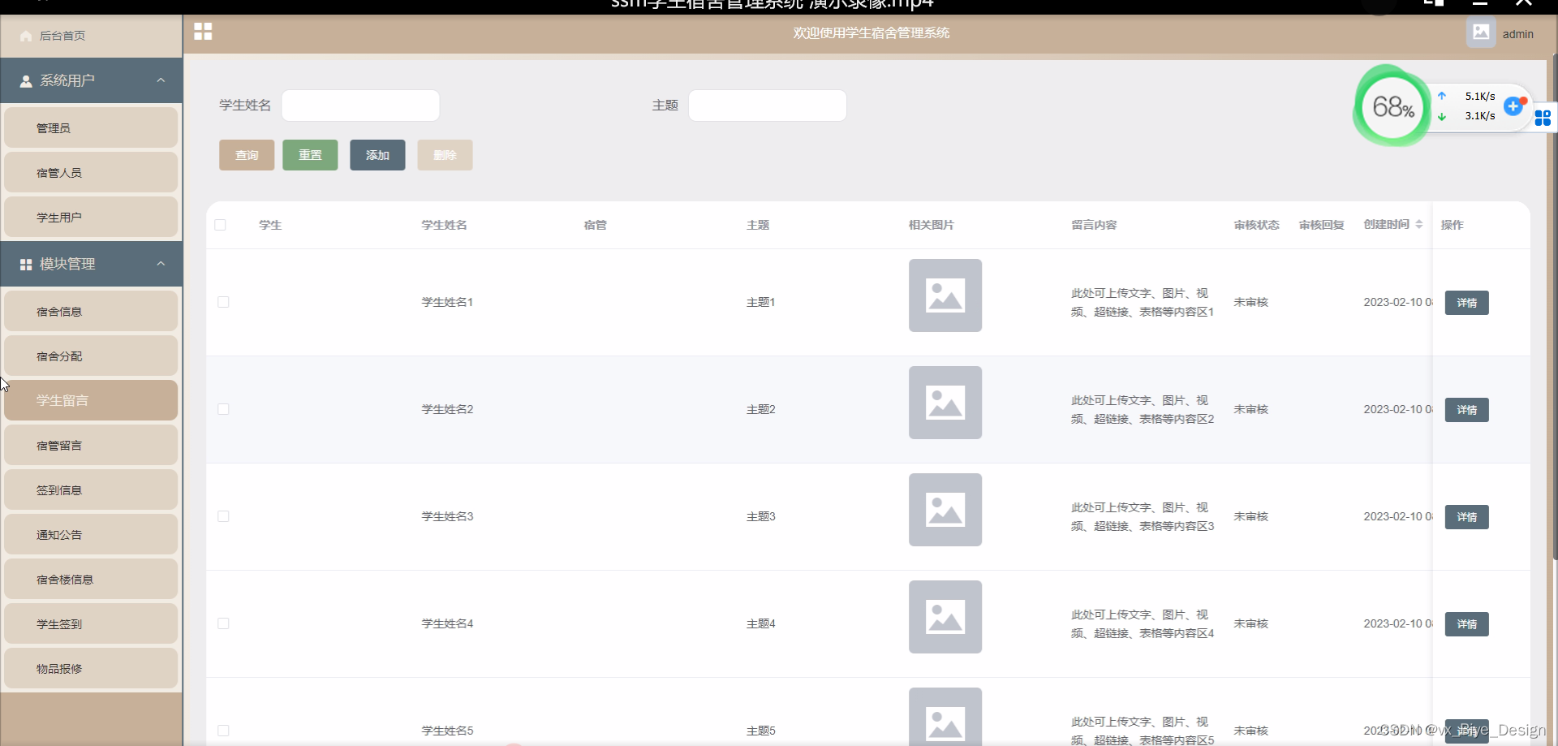Collapse the 系统用户 section chevron

(161, 80)
